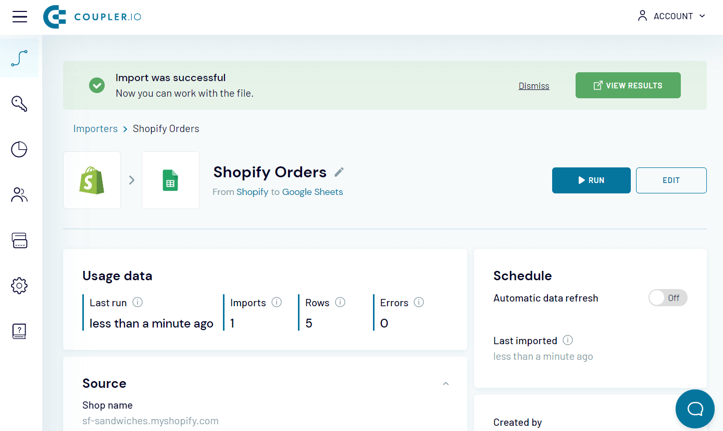Open billing via the cards icon

pyautogui.click(x=19, y=240)
